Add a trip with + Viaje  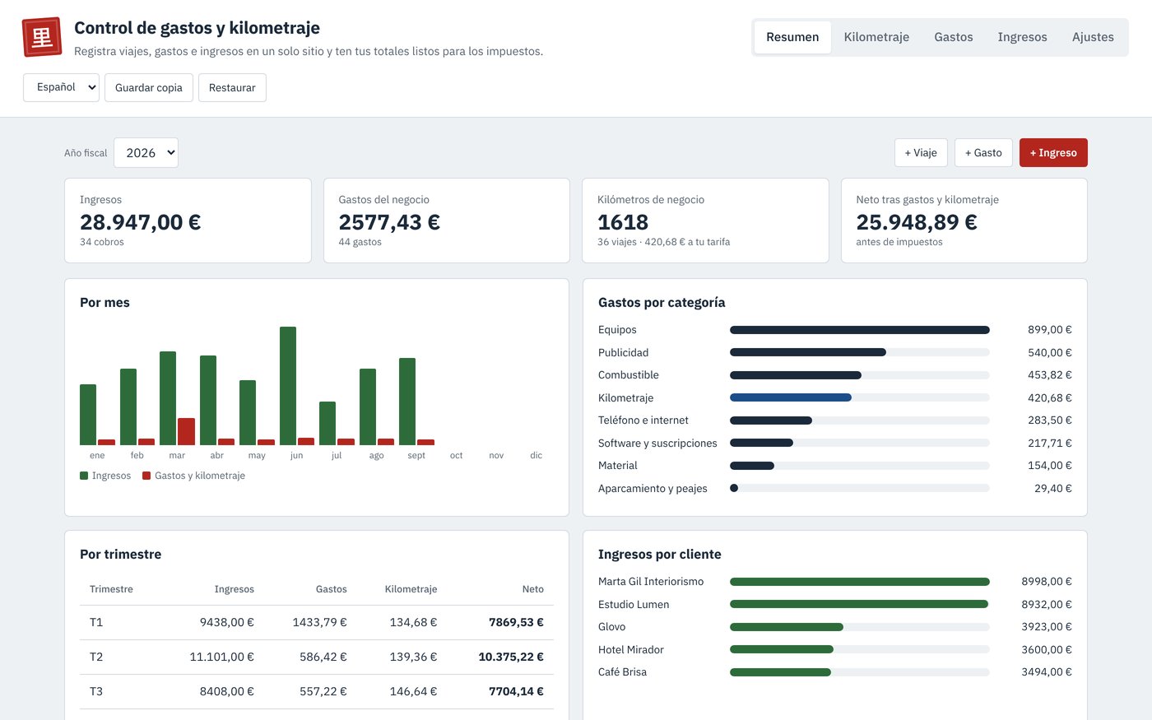pyautogui.click(x=921, y=153)
